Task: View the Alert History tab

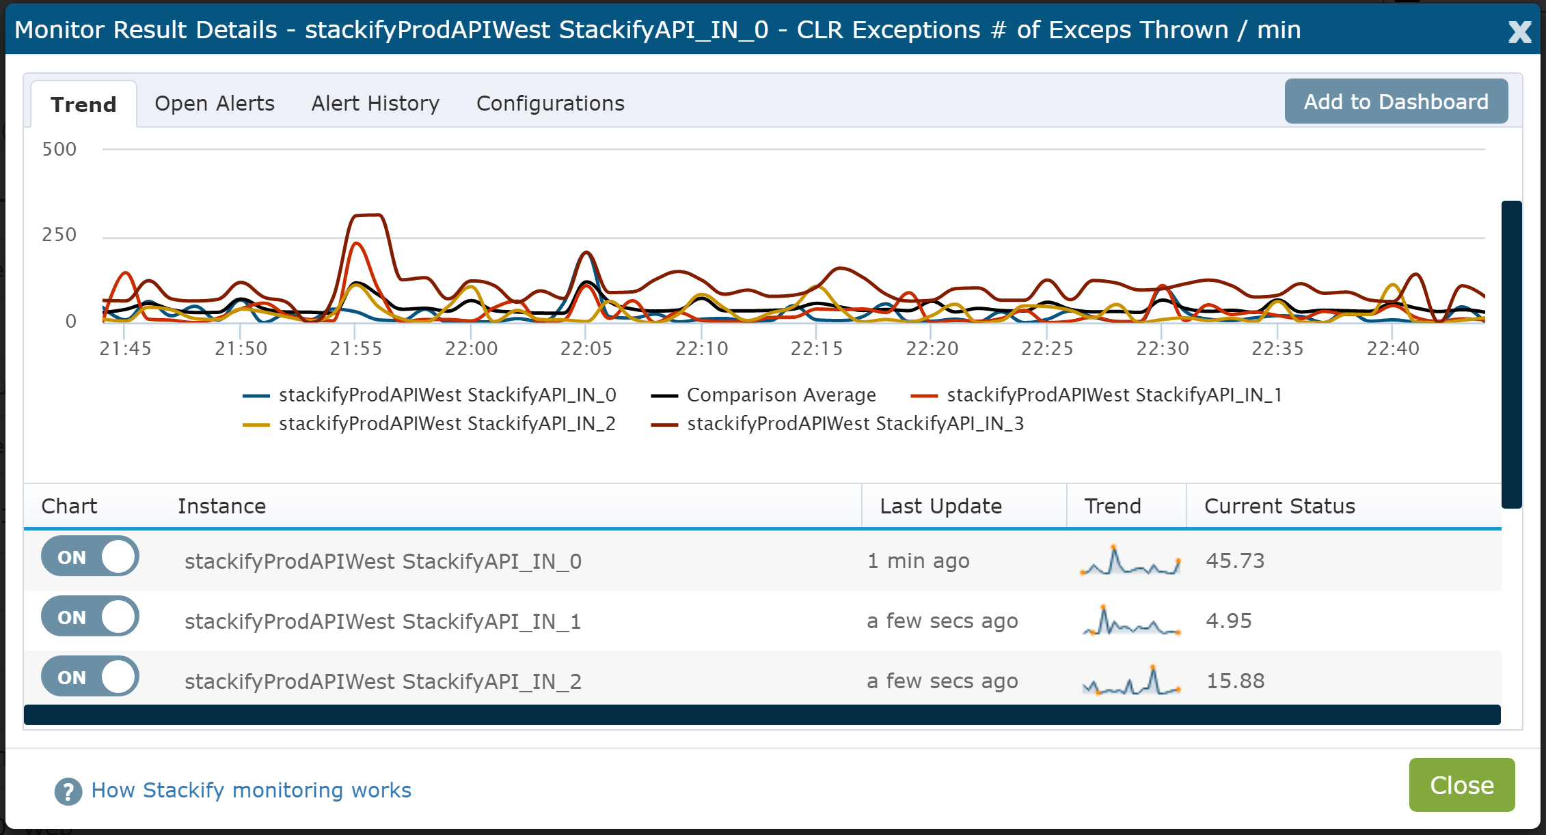Action: click(375, 103)
